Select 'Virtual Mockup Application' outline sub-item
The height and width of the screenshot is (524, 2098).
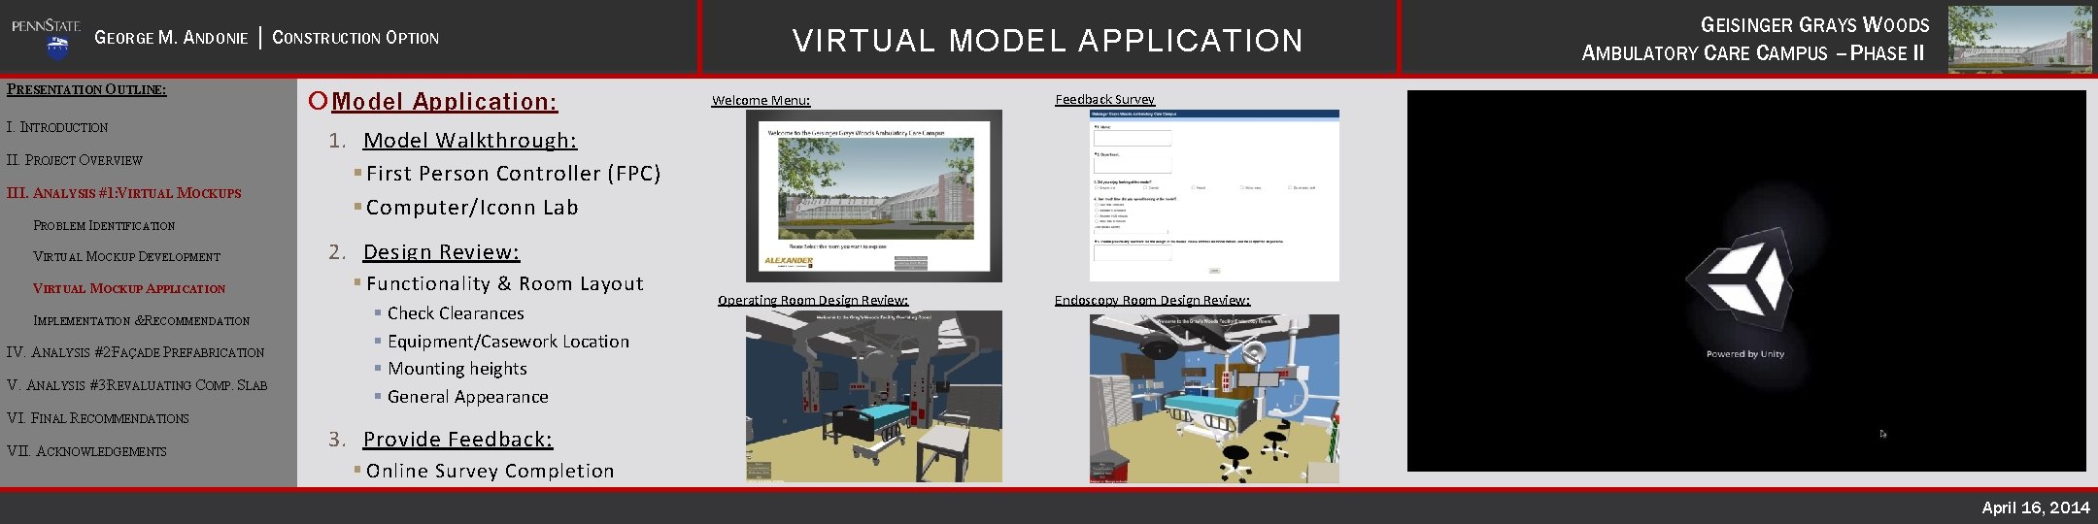[x=129, y=288]
